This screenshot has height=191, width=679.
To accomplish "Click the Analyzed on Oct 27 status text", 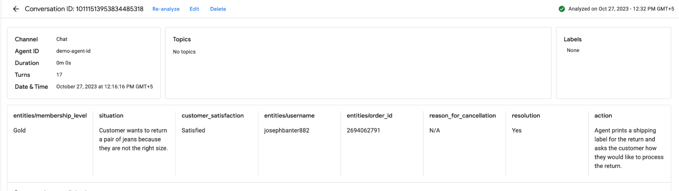I will click(621, 9).
